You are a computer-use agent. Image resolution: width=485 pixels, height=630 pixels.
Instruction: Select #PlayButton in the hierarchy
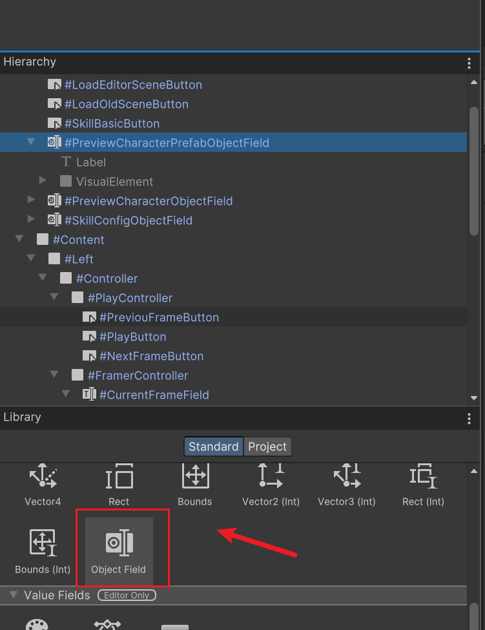pyautogui.click(x=132, y=337)
